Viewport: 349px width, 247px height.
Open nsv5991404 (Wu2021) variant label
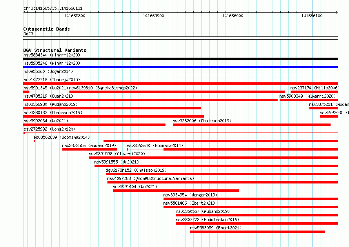pos(135,187)
